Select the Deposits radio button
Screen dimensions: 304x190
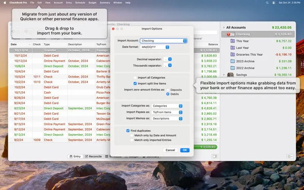168,90
